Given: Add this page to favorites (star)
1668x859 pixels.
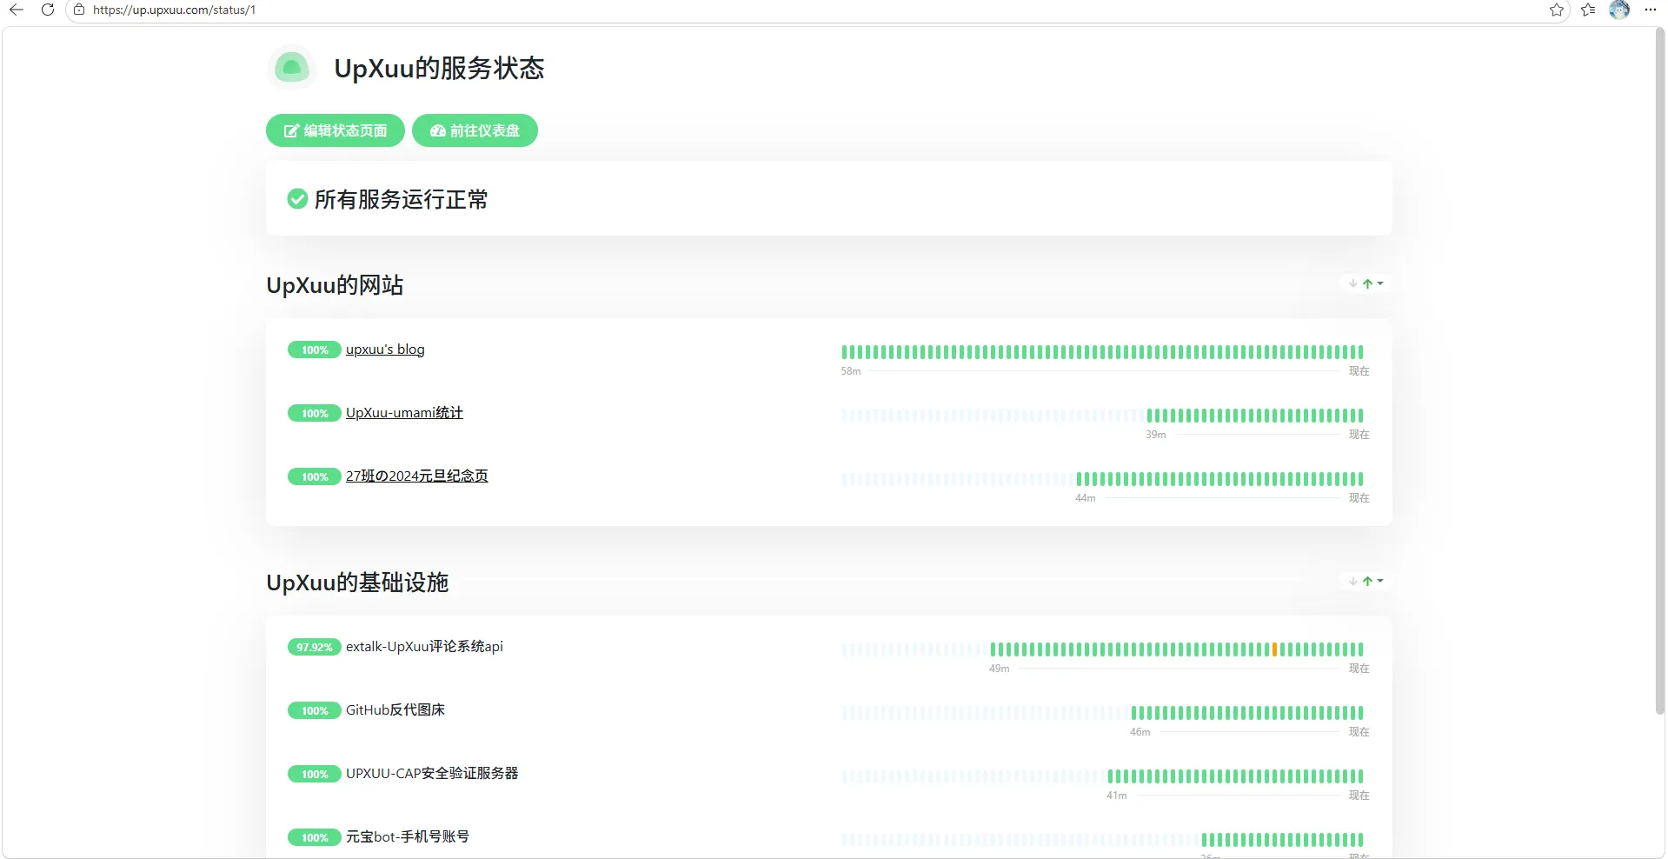Looking at the screenshot, I should tap(1557, 10).
